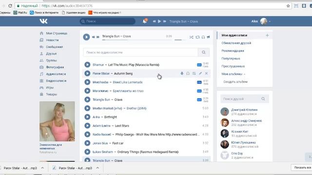Click the large play button in audio player
Viewport: 312px width, 175px height.
(86, 37)
